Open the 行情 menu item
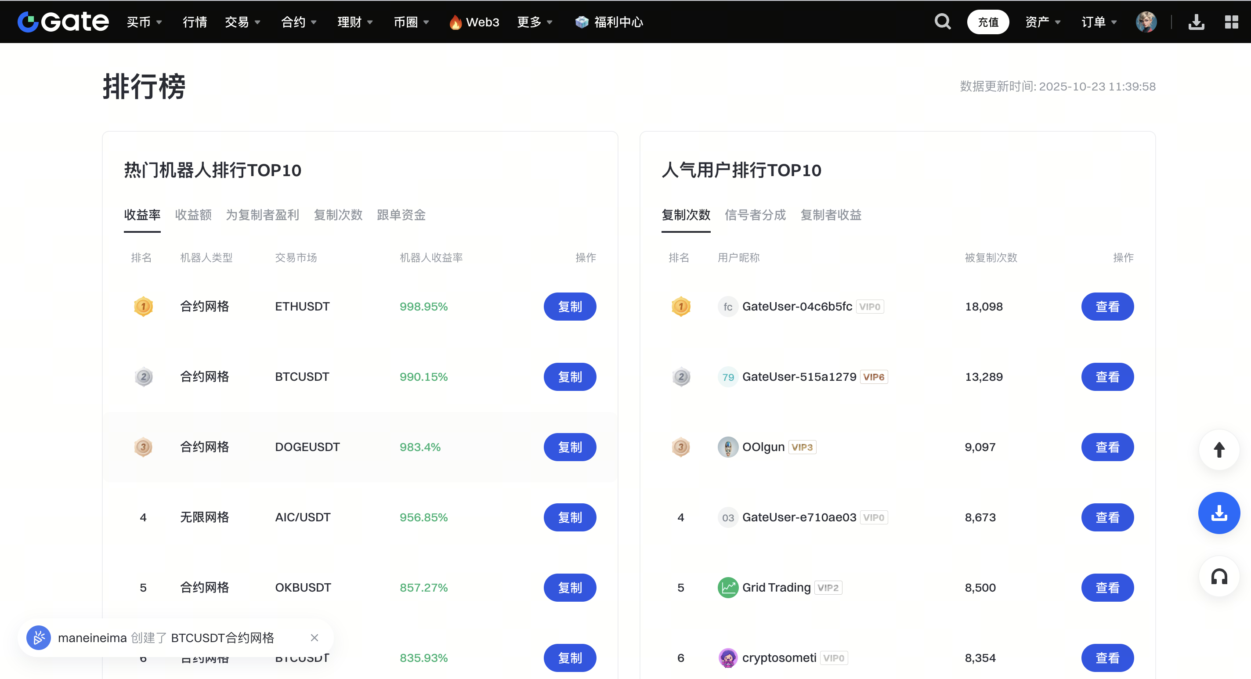 click(195, 22)
